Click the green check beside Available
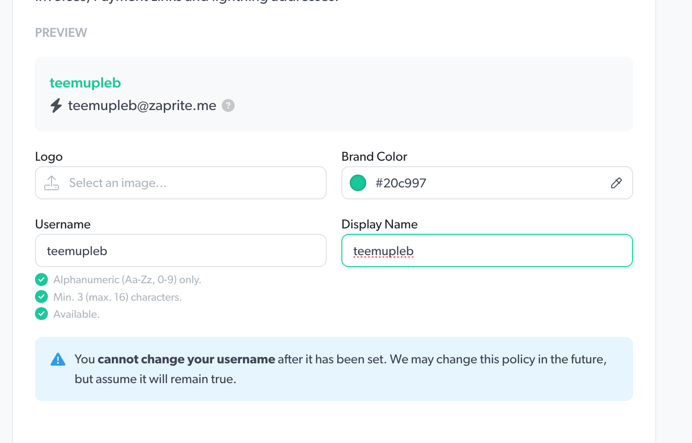The width and height of the screenshot is (692, 443). (x=41, y=314)
